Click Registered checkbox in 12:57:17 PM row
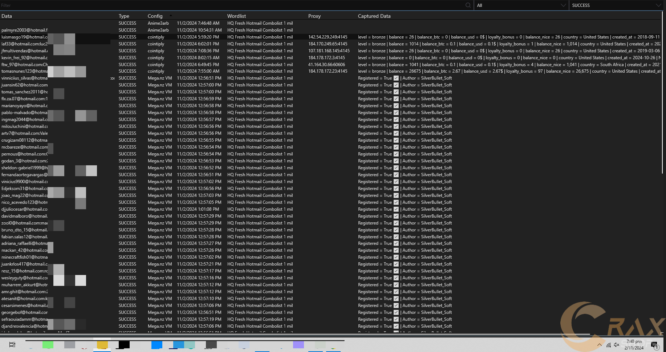The image size is (666, 352). click(x=396, y=271)
